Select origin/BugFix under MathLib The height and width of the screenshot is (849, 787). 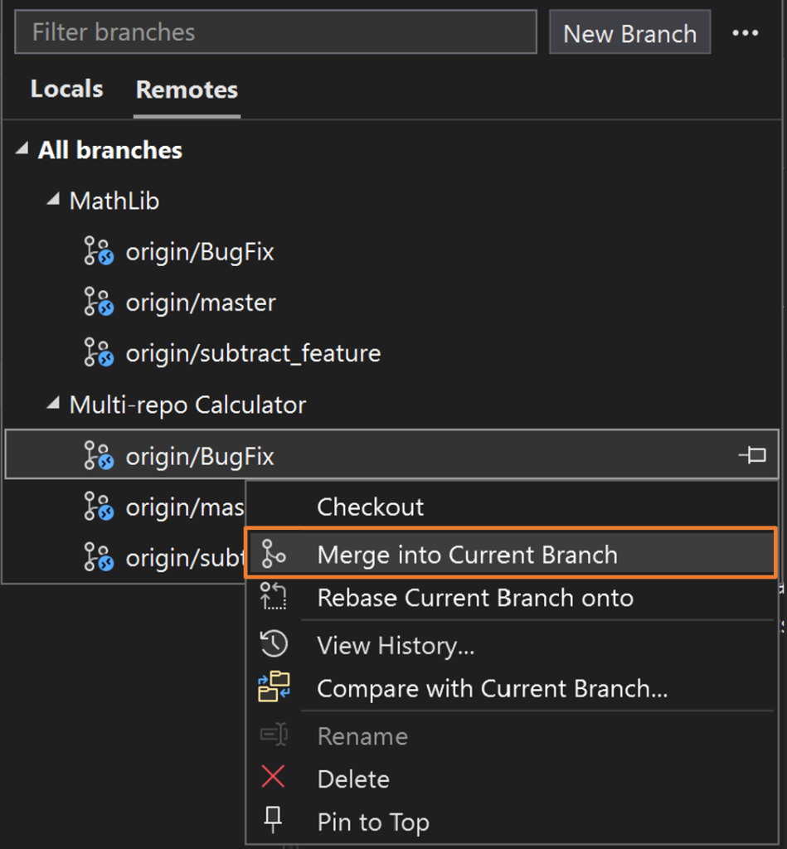pyautogui.click(x=199, y=252)
